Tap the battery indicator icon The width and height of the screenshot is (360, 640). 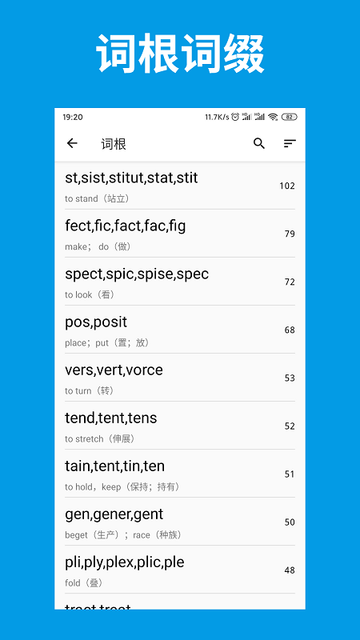tap(289, 117)
